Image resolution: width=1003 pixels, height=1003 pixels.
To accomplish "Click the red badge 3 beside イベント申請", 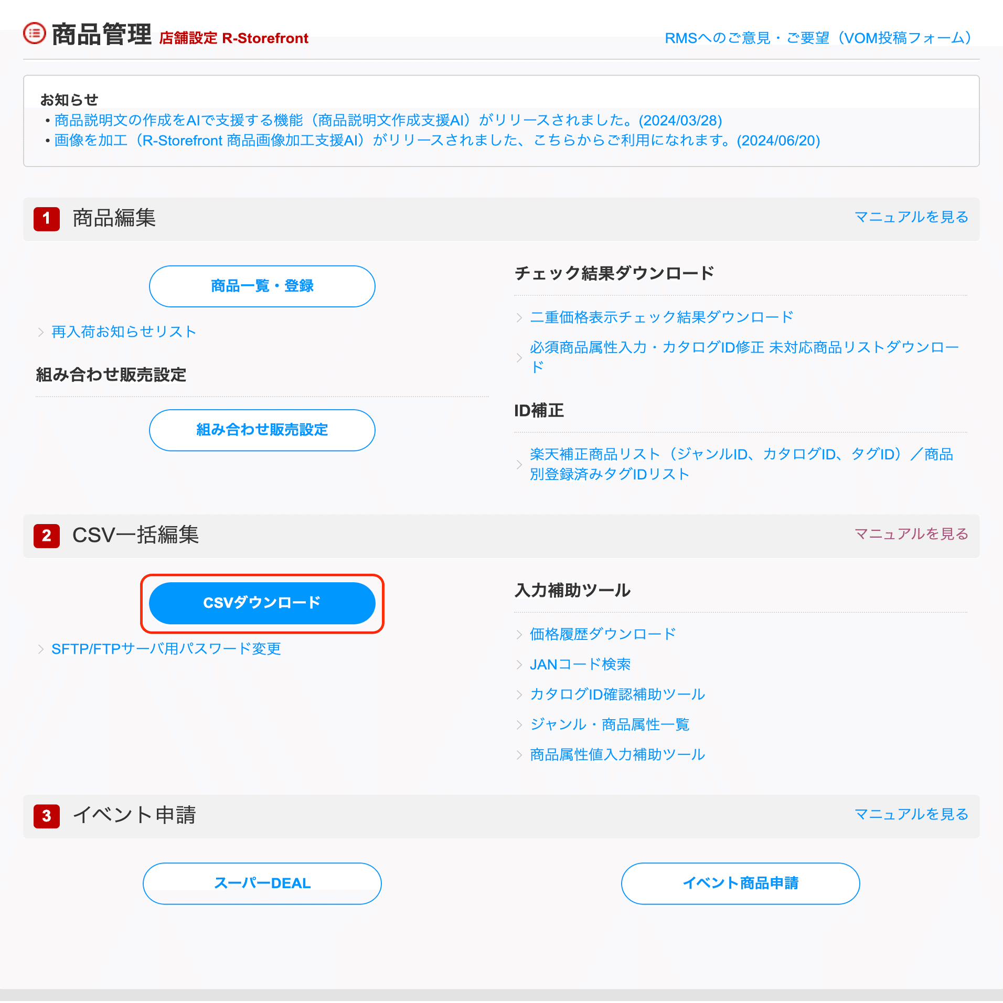I will 46,816.
